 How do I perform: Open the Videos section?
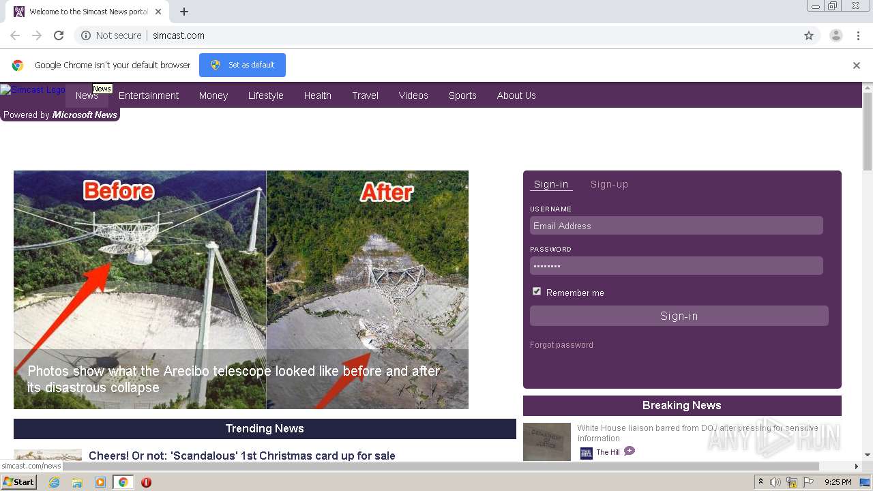[413, 95]
